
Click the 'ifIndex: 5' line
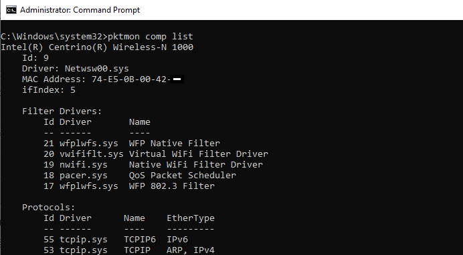tap(49, 90)
